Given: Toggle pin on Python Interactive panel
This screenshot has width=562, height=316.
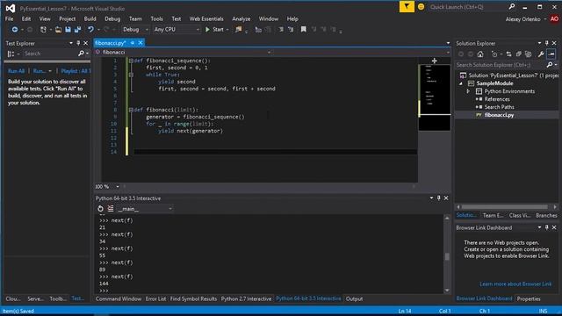Looking at the screenshot, I should click(439, 197).
